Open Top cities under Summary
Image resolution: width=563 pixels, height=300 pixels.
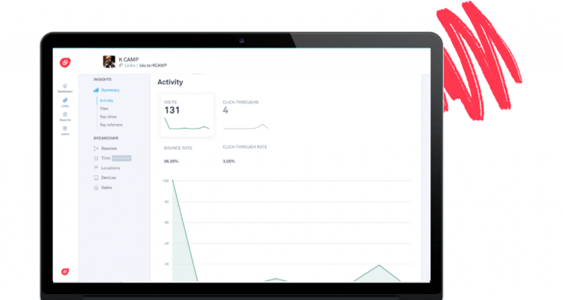pos(108,116)
